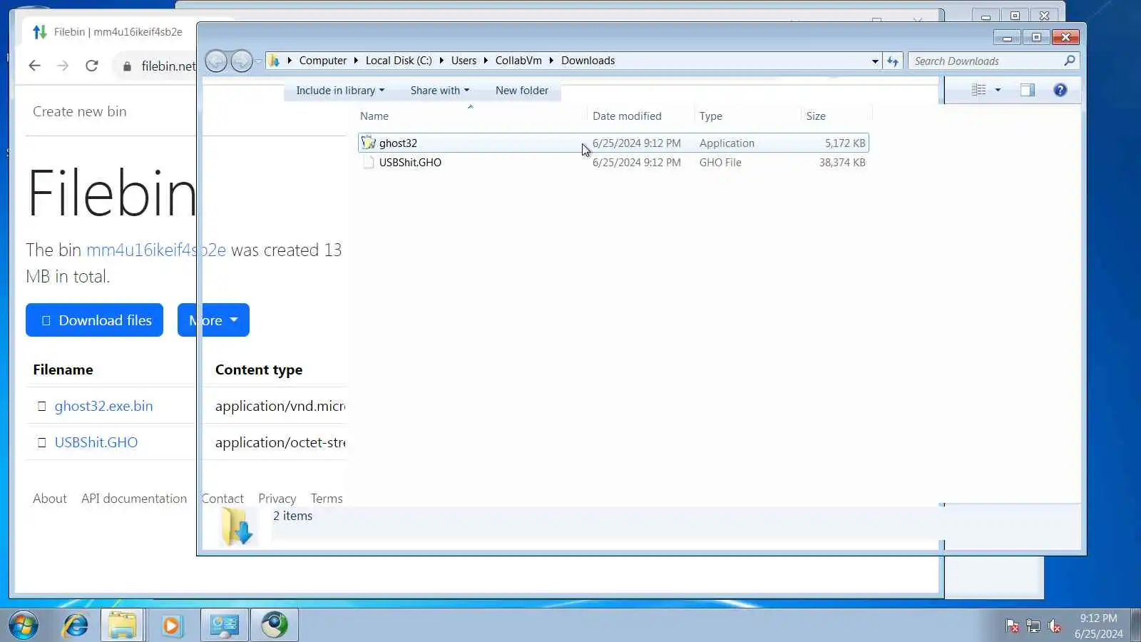Click the icon next to ghost32.exe.bin
Screen dimensions: 1141x642
coord(41,407)
